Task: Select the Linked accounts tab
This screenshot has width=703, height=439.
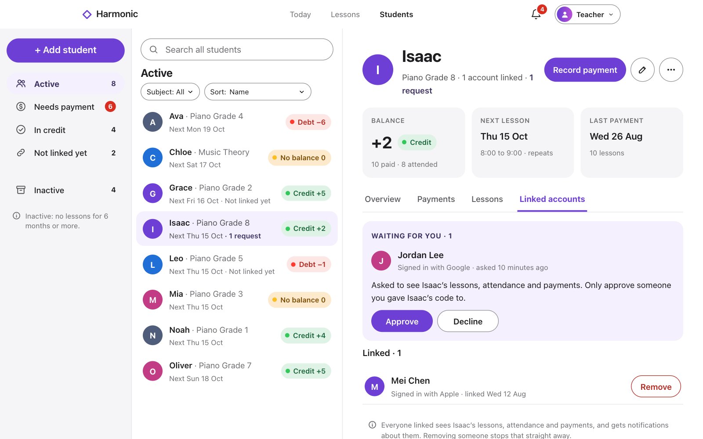Action: tap(552, 199)
